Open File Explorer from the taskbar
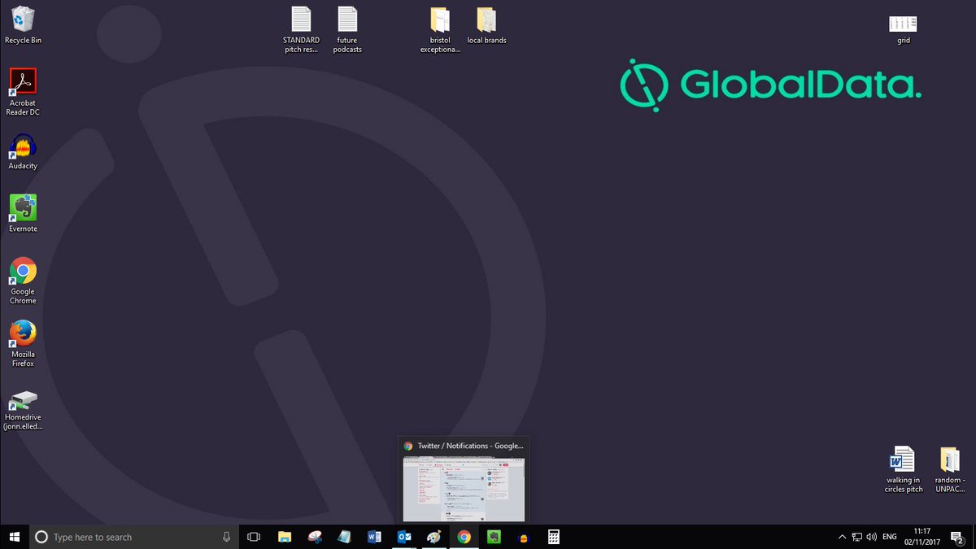Image resolution: width=976 pixels, height=549 pixels. (x=285, y=537)
